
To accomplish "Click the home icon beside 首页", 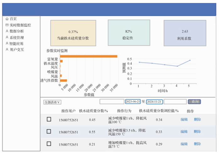I will (7, 19).
